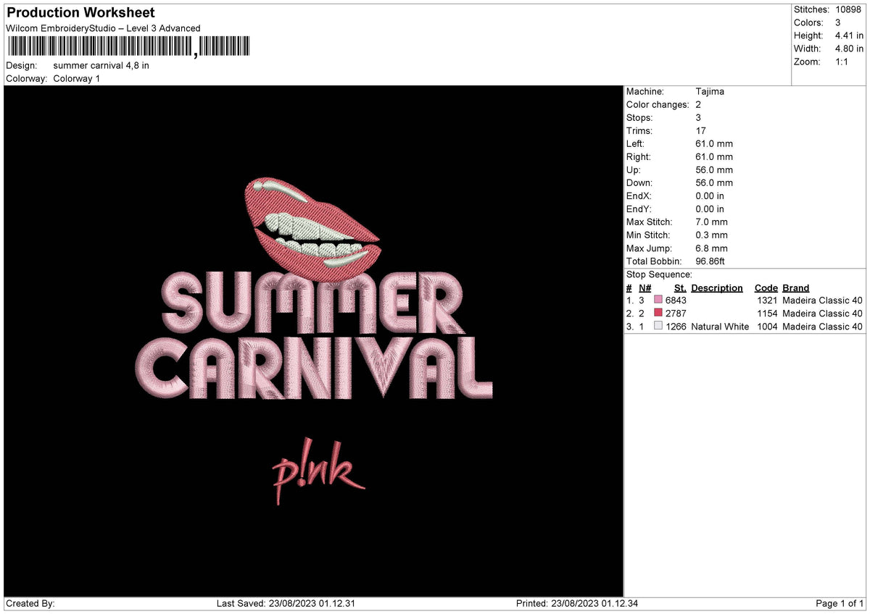Click the "Description" column header
Screen dimensions: 870x614
pyautogui.click(x=717, y=287)
